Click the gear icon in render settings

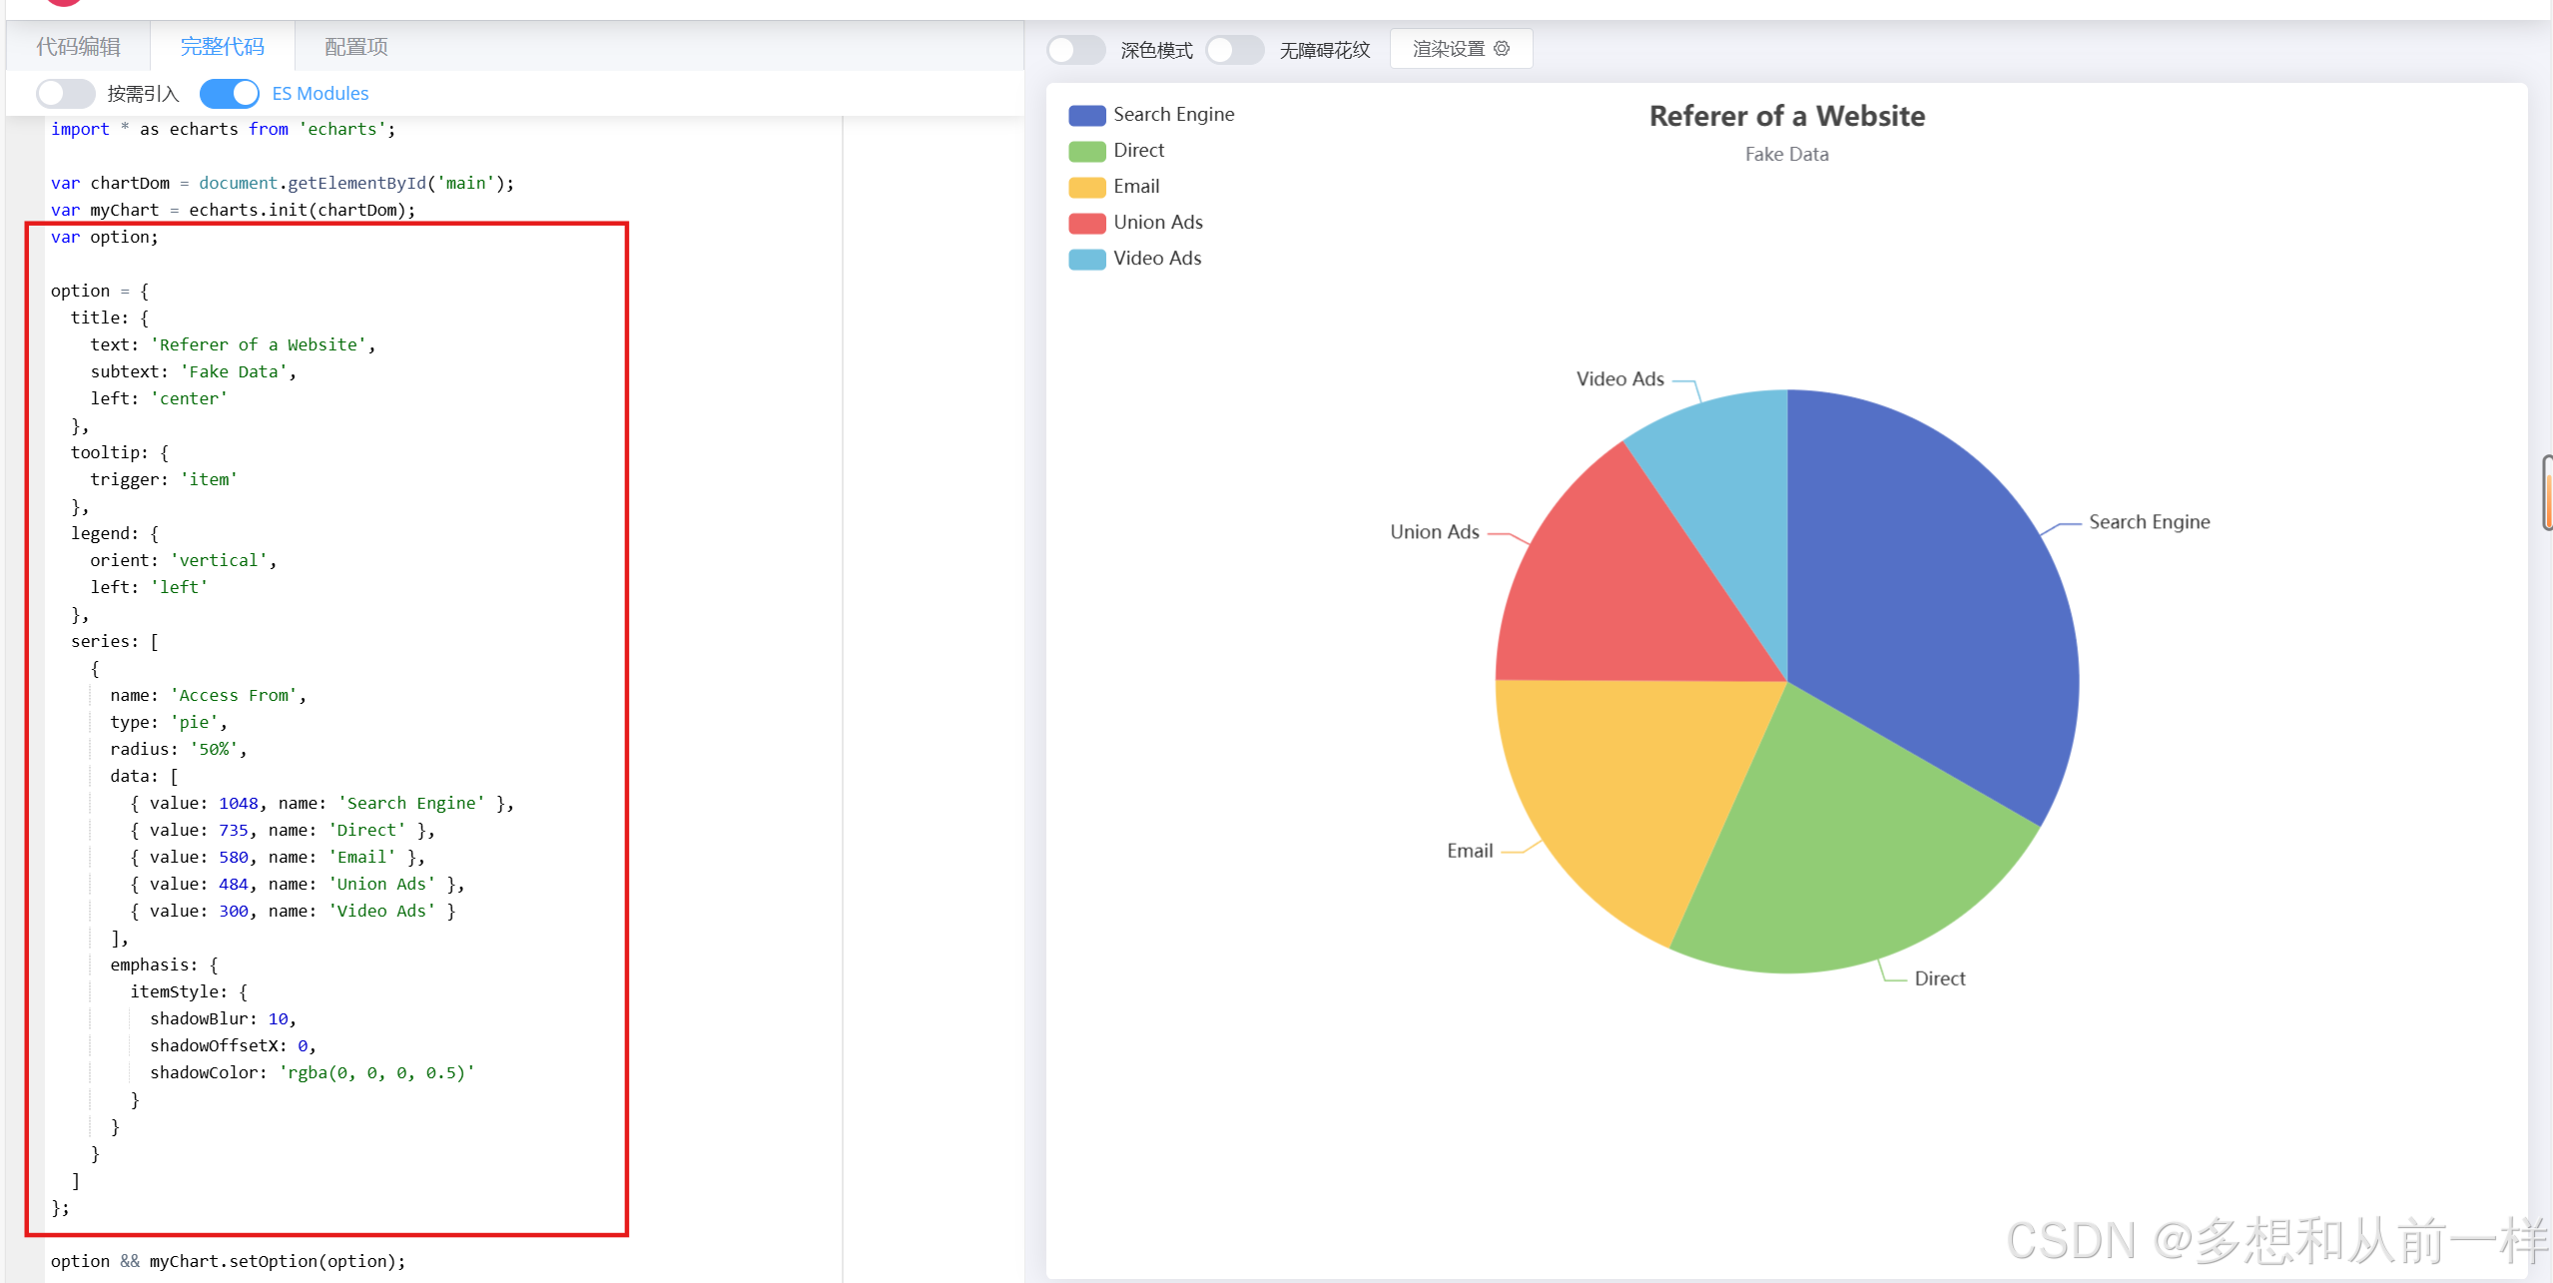[1501, 49]
